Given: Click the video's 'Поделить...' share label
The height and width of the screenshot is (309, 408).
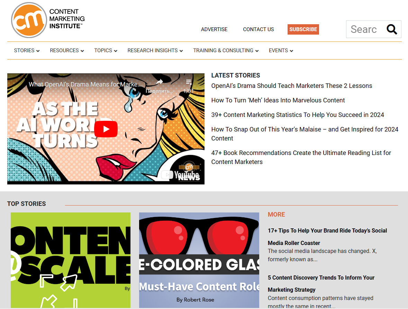Looking at the screenshot, I should click(x=159, y=91).
